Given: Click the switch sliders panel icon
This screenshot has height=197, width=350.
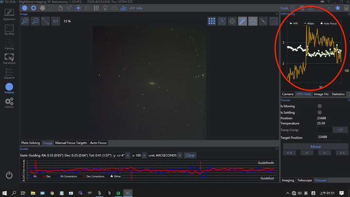Looking at the screenshot, I should pyautogui.click(x=96, y=8).
